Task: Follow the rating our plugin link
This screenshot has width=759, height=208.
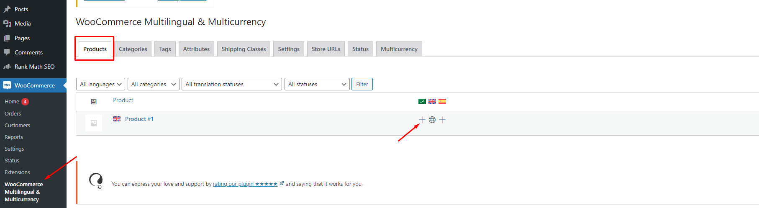Action: coord(245,184)
